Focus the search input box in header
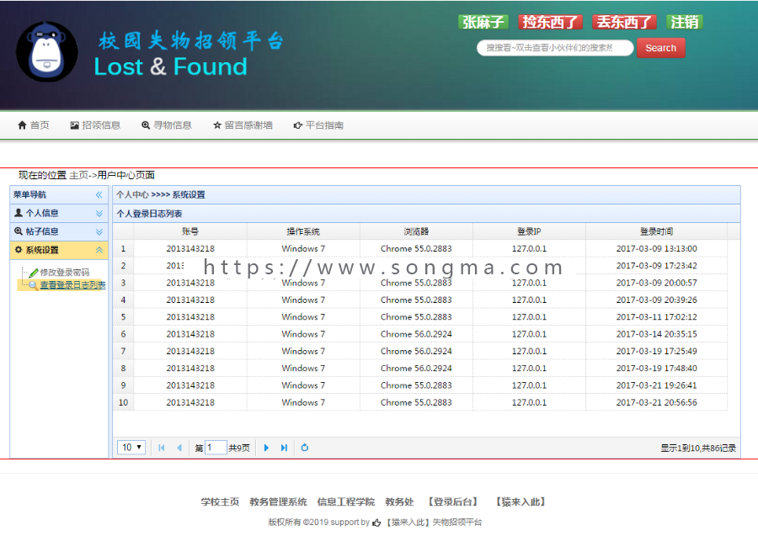This screenshot has height=536, width=758. tap(555, 48)
